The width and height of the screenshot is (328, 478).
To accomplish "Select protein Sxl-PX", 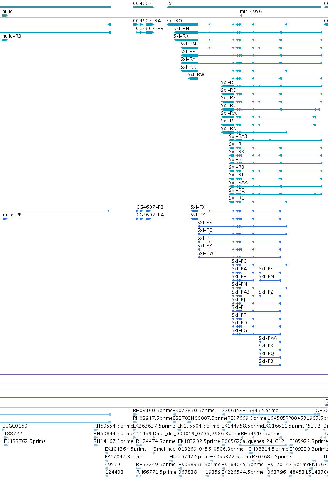I will [x=198, y=207].
